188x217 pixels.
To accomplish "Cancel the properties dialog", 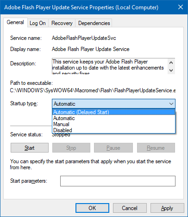I will point(130,208).
